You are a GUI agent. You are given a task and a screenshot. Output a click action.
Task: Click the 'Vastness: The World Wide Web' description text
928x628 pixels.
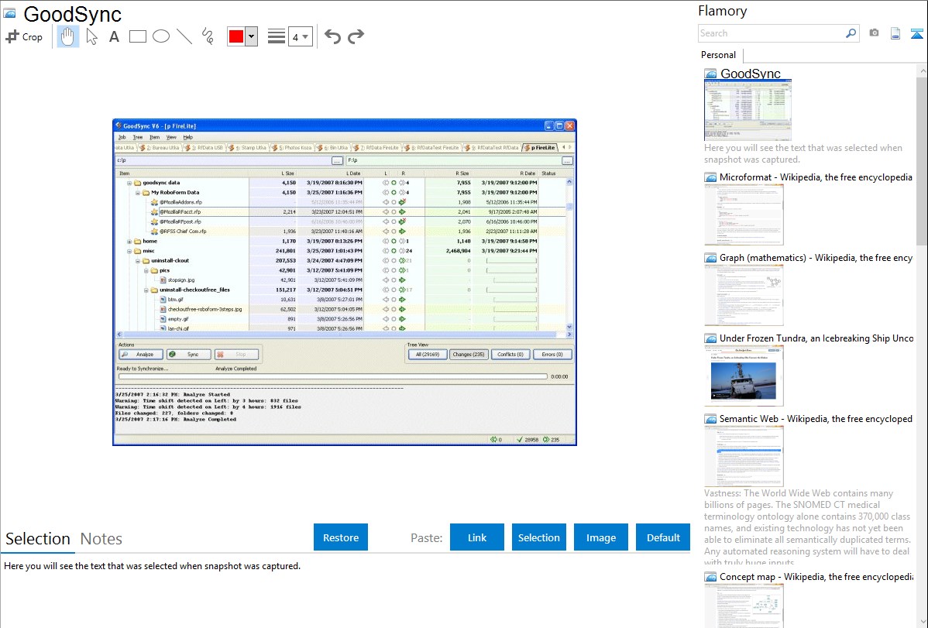point(808,527)
